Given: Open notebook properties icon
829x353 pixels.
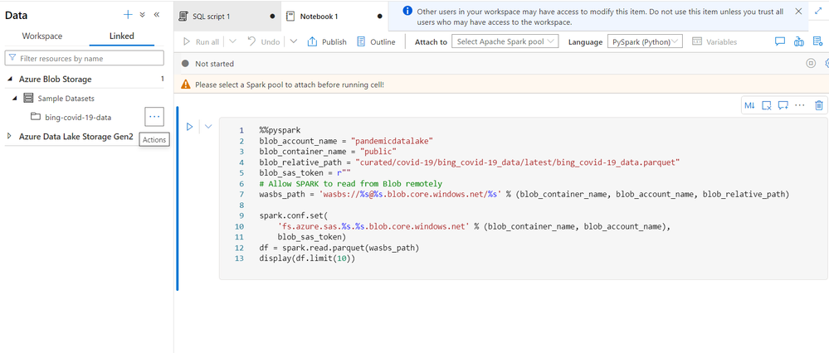Looking at the screenshot, I should pyautogui.click(x=817, y=41).
